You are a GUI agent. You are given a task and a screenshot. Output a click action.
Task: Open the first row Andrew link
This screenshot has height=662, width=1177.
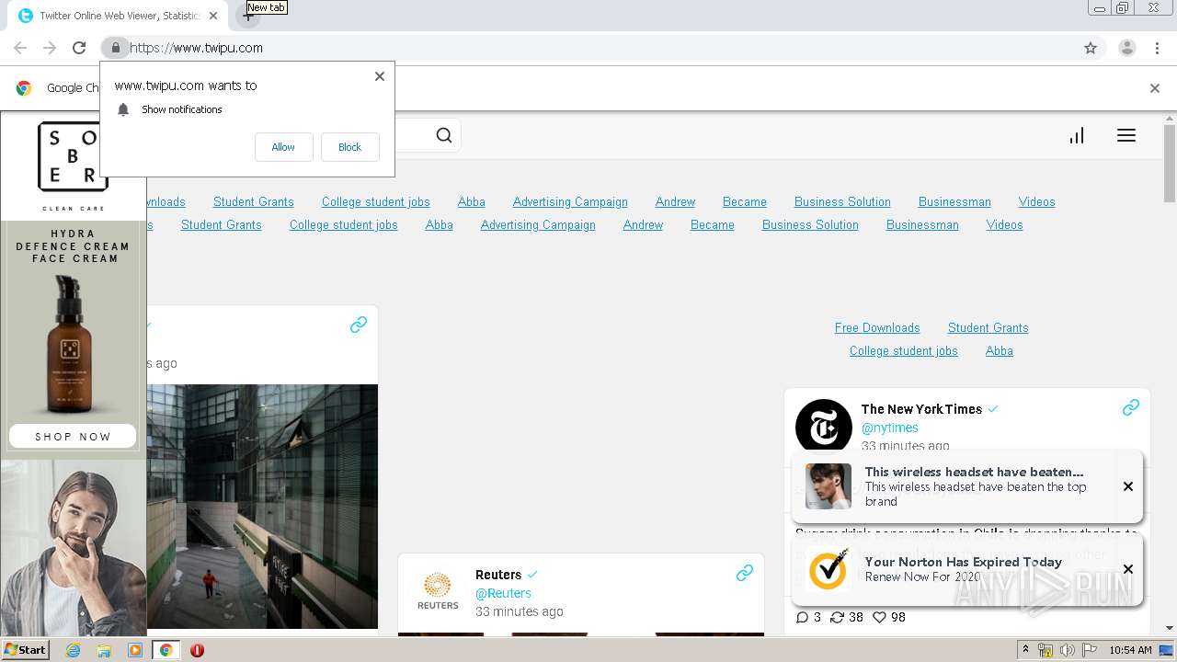pyautogui.click(x=675, y=201)
